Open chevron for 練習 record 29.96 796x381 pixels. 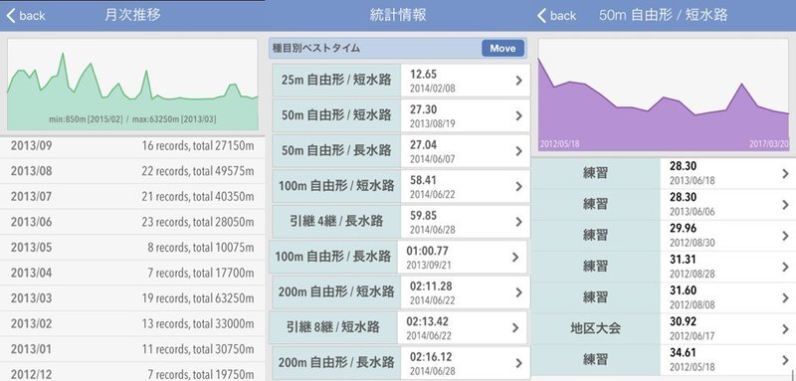[786, 236]
